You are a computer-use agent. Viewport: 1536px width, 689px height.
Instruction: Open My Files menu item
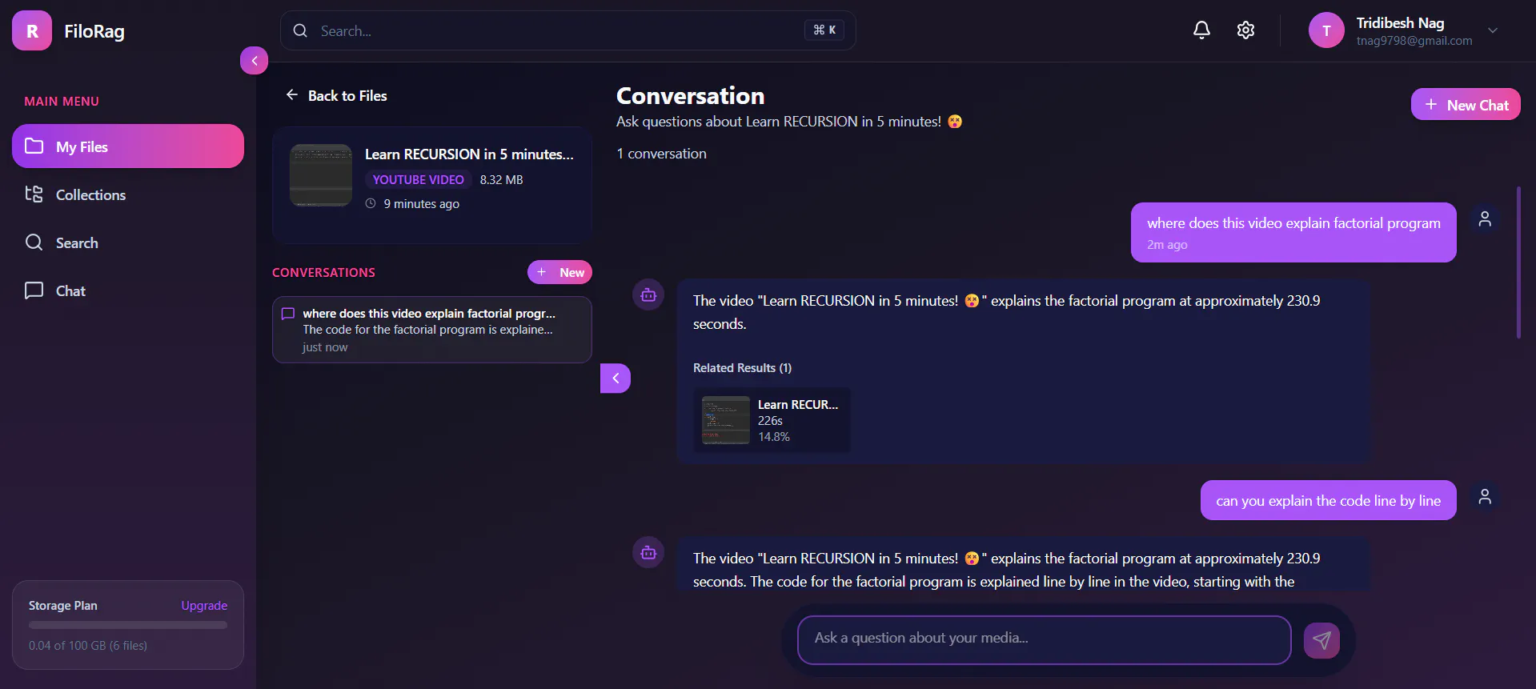coord(128,146)
